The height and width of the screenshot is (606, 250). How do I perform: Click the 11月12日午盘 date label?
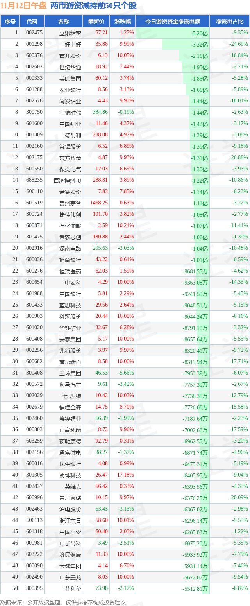point(23,5)
